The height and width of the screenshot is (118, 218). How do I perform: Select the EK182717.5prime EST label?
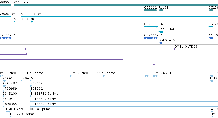click(x=44, y=99)
